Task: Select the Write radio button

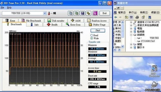Action: click(x=92, y=38)
